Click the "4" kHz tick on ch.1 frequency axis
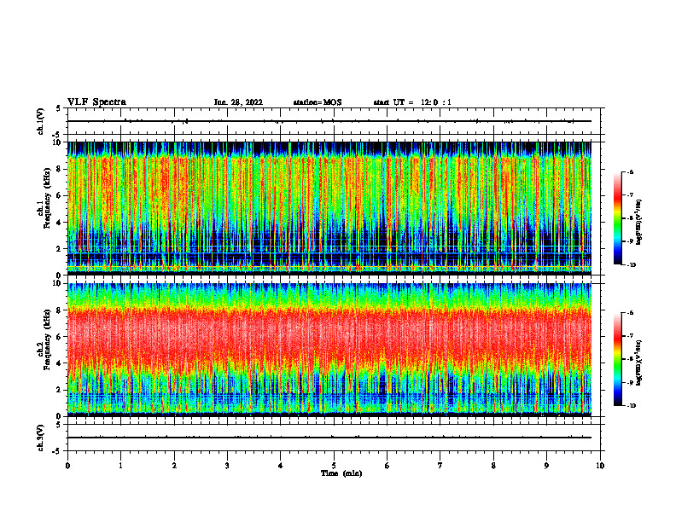676x522 pixels. [60, 223]
